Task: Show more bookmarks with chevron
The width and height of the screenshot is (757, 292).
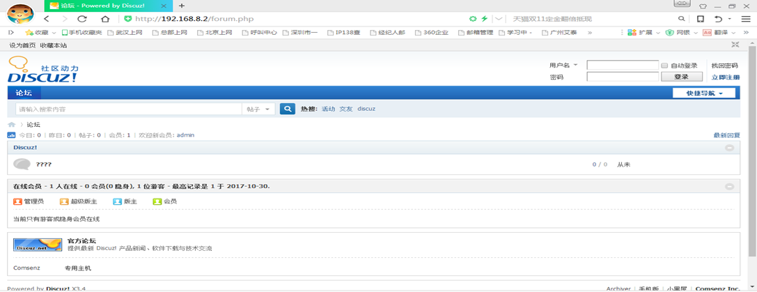Action: (590, 32)
